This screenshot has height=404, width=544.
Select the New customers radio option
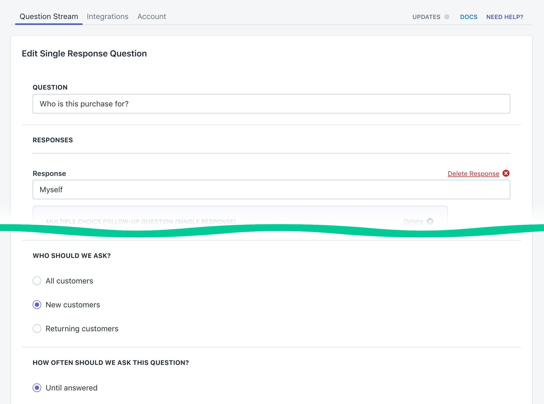37,305
